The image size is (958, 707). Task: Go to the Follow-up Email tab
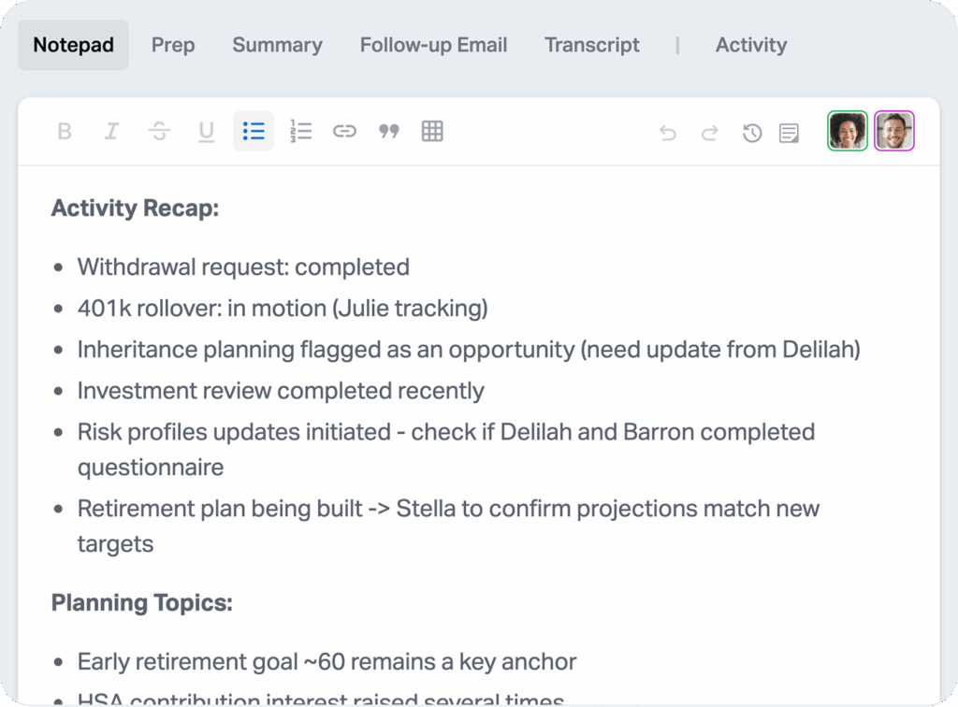pos(433,45)
